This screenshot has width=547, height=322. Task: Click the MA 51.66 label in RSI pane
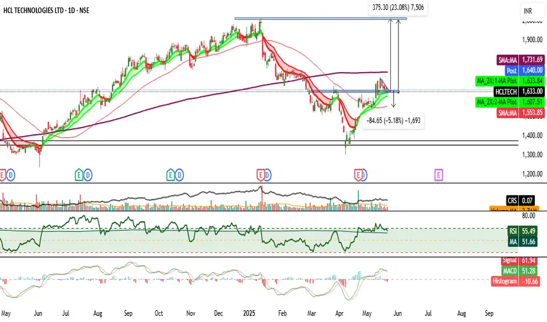pos(522,241)
